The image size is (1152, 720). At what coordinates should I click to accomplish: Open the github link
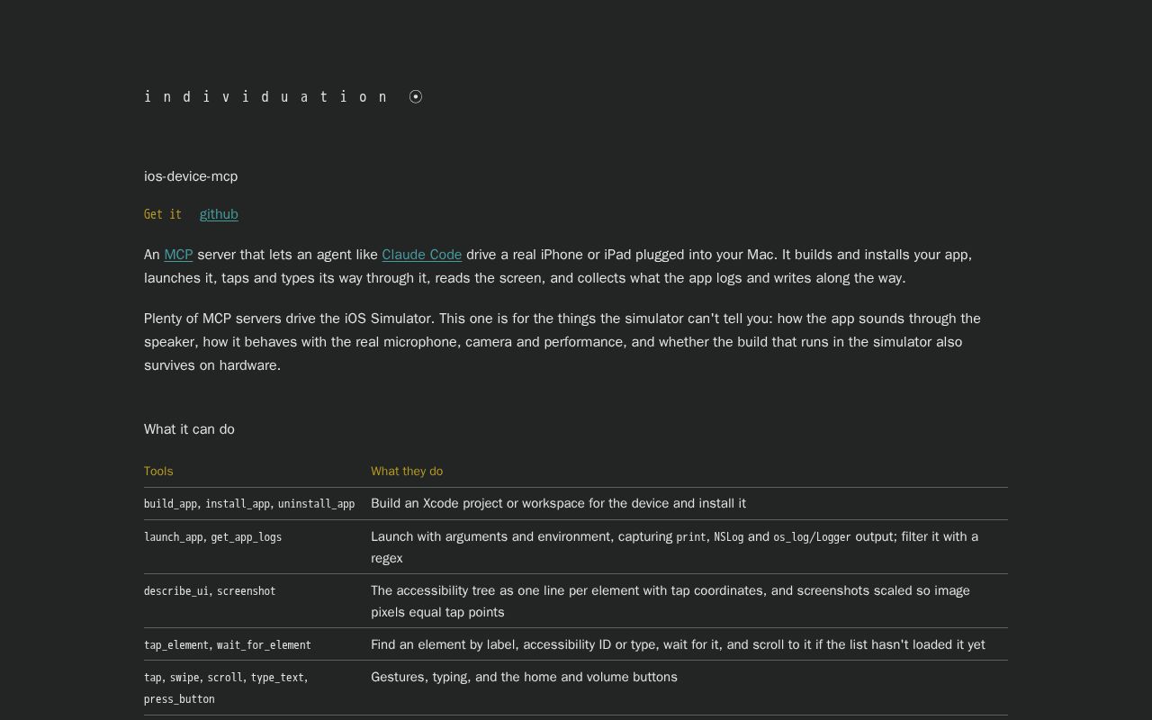(219, 214)
